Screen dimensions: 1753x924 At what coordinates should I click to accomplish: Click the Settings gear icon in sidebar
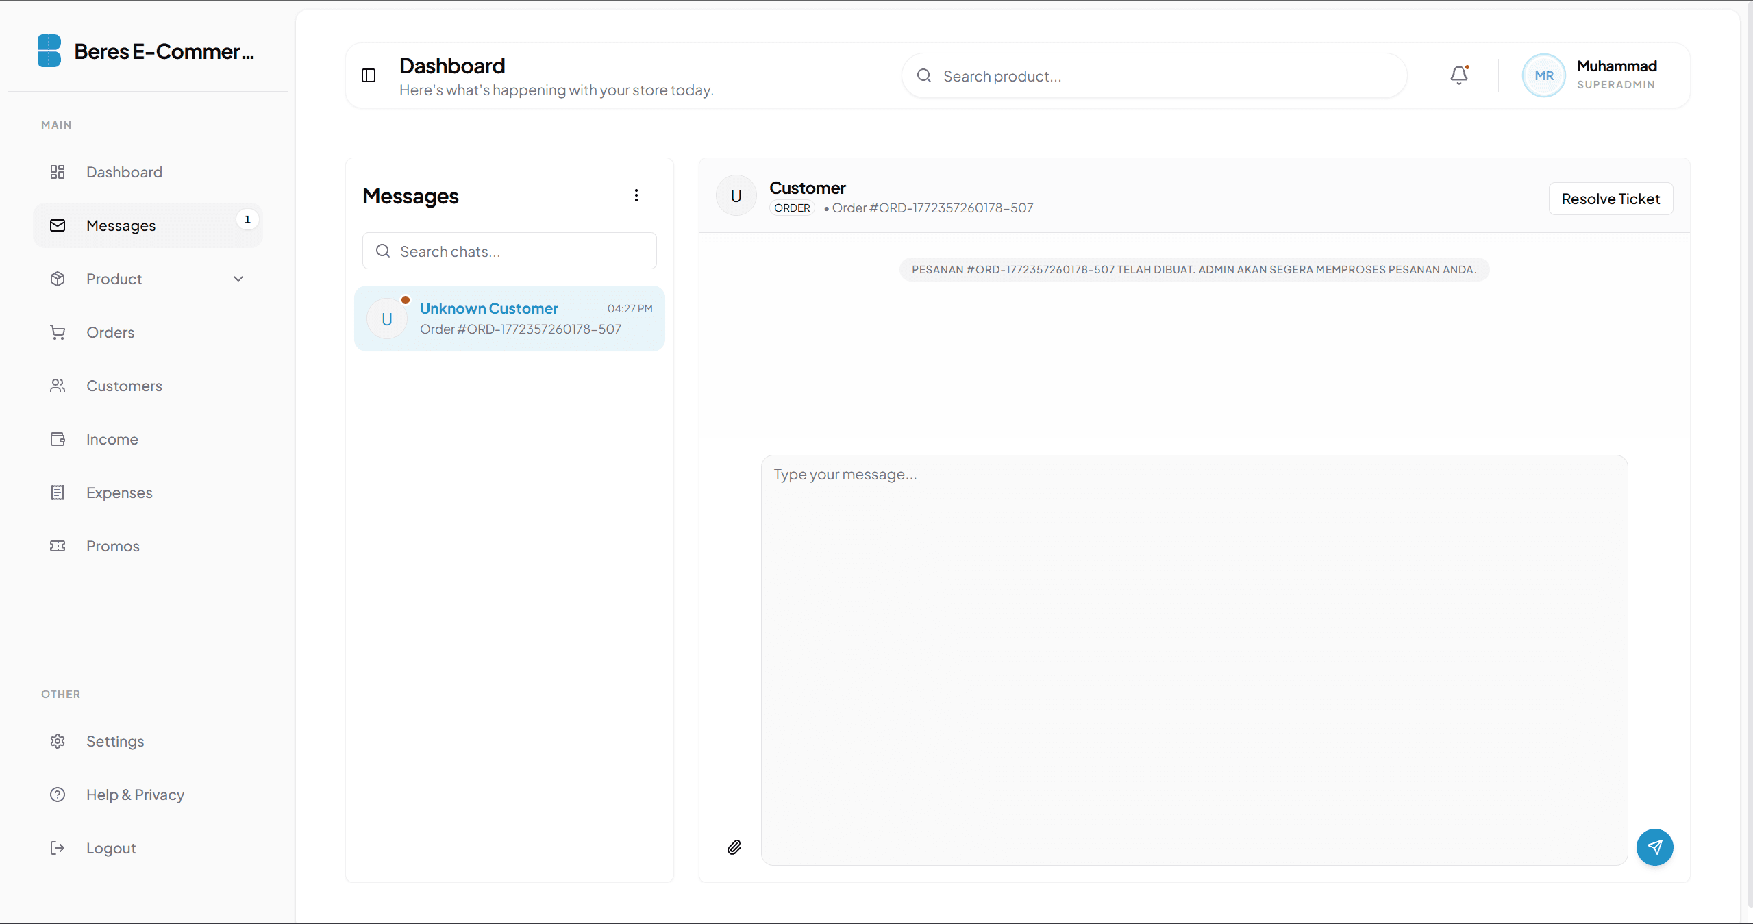[x=58, y=741]
